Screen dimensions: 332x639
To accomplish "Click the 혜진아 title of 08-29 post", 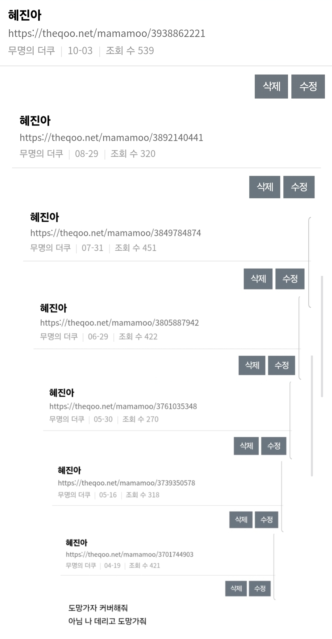I will pos(35,120).
